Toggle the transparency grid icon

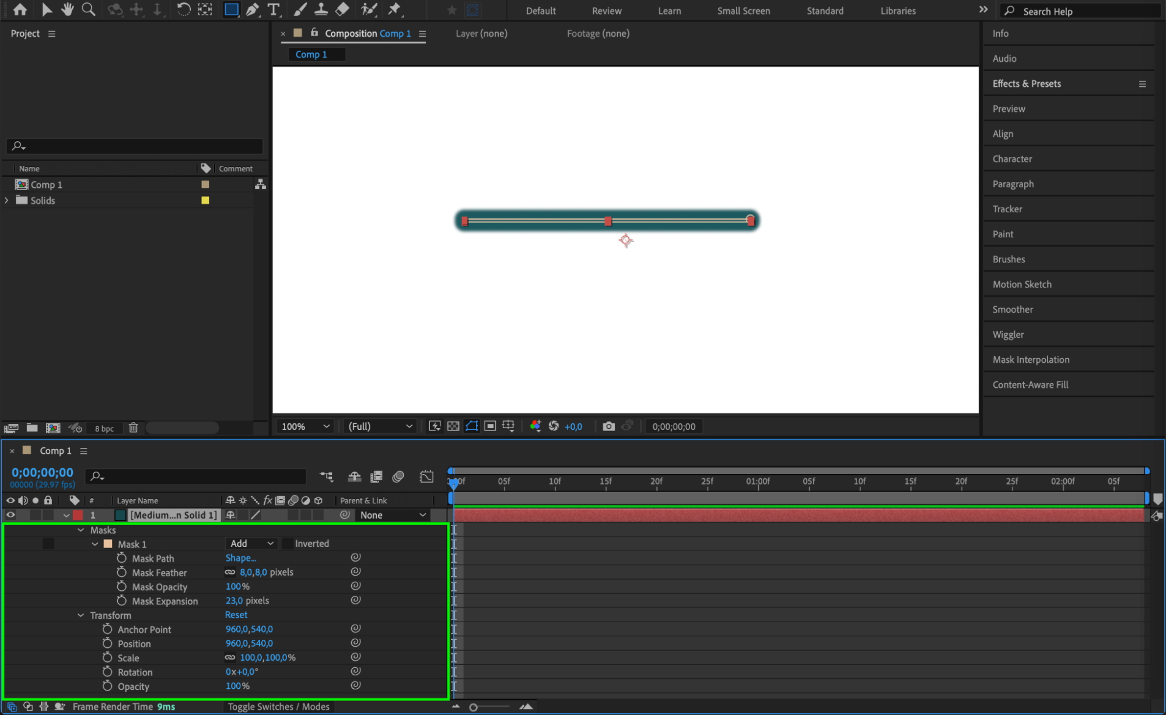pyautogui.click(x=453, y=426)
